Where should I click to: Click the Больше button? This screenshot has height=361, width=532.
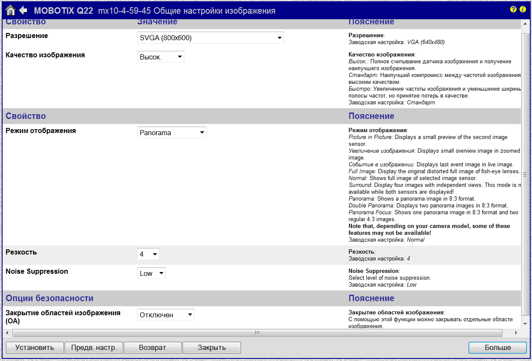pyautogui.click(x=498, y=348)
